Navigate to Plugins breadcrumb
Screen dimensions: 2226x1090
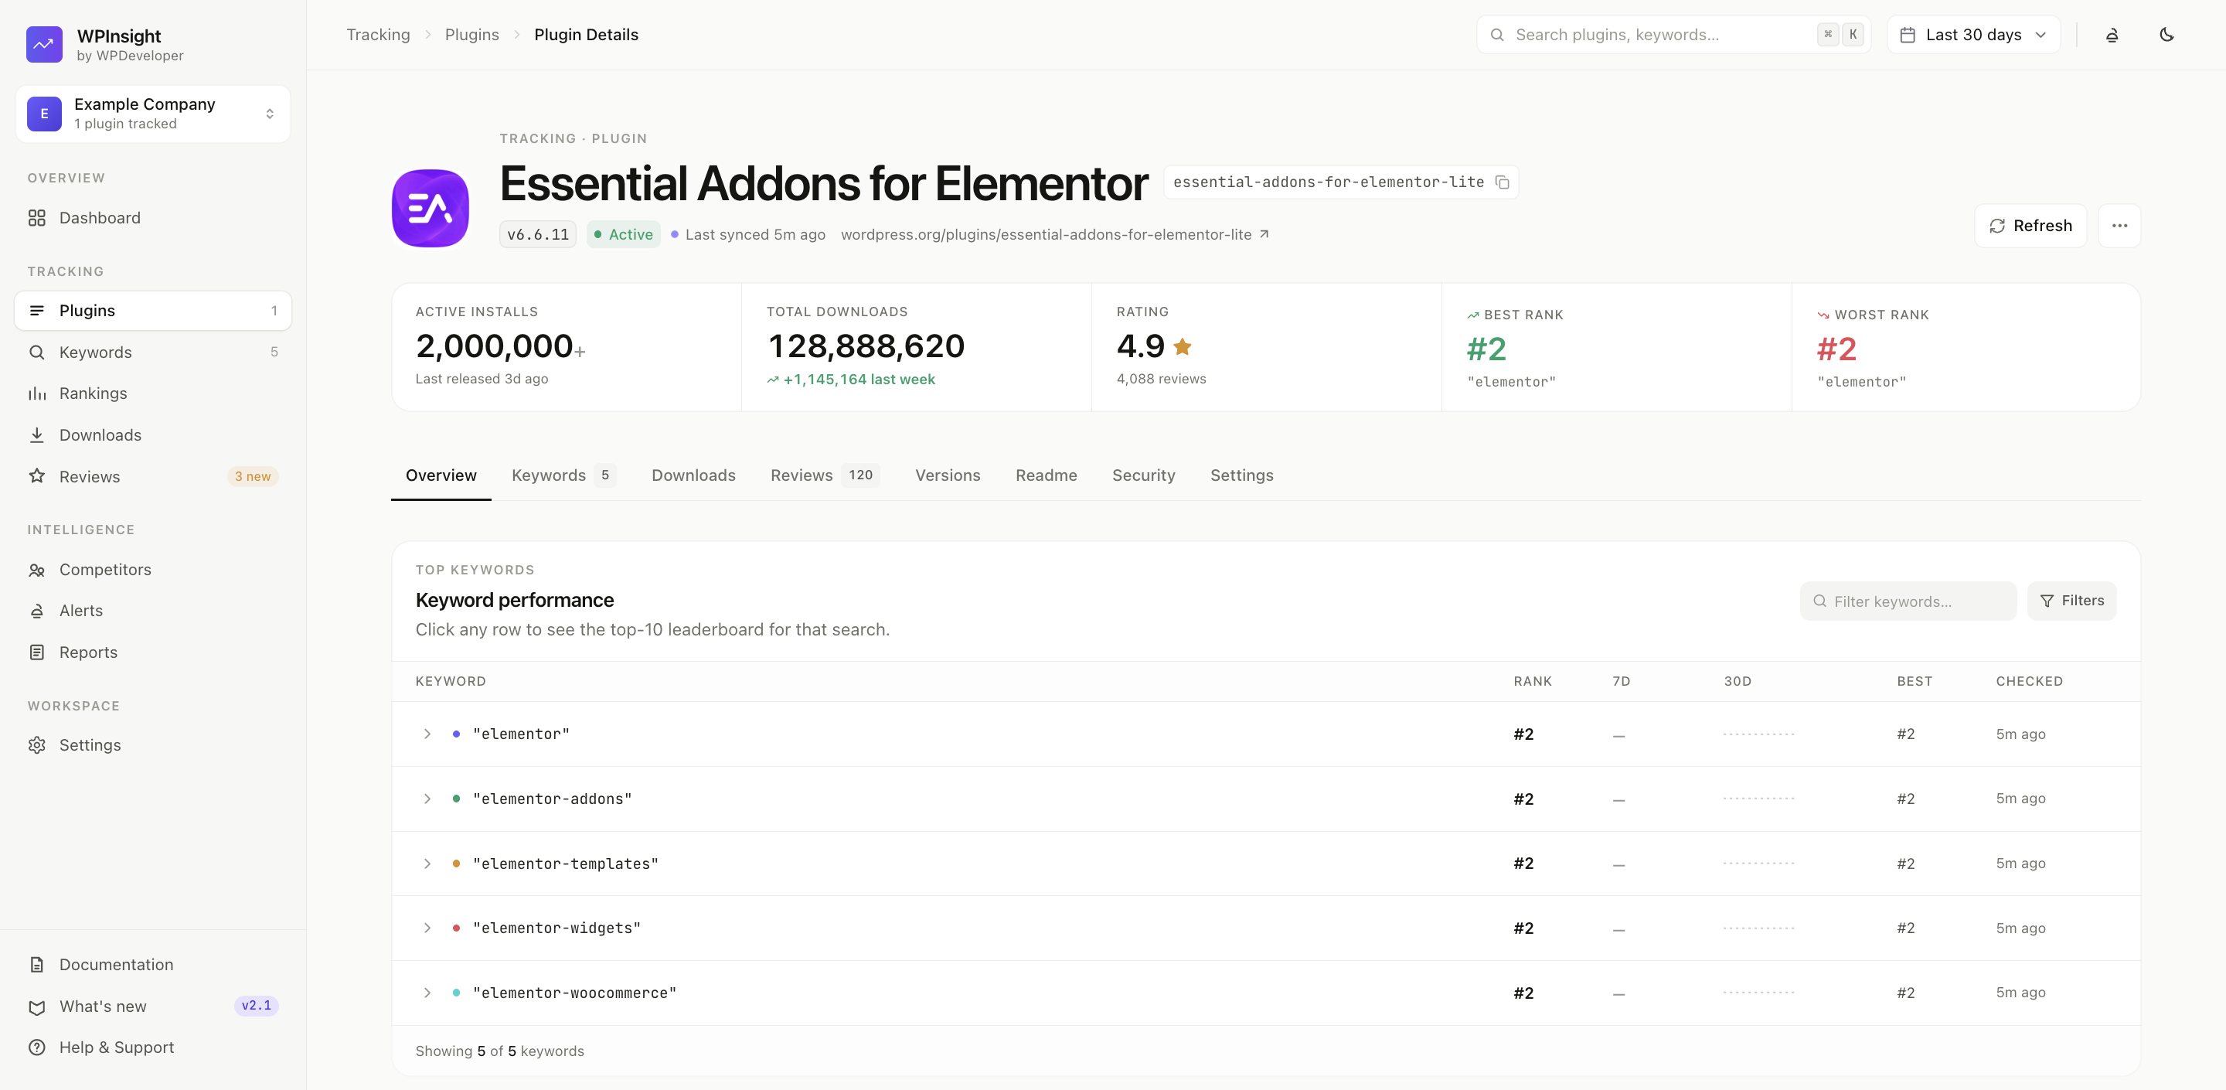(x=471, y=35)
